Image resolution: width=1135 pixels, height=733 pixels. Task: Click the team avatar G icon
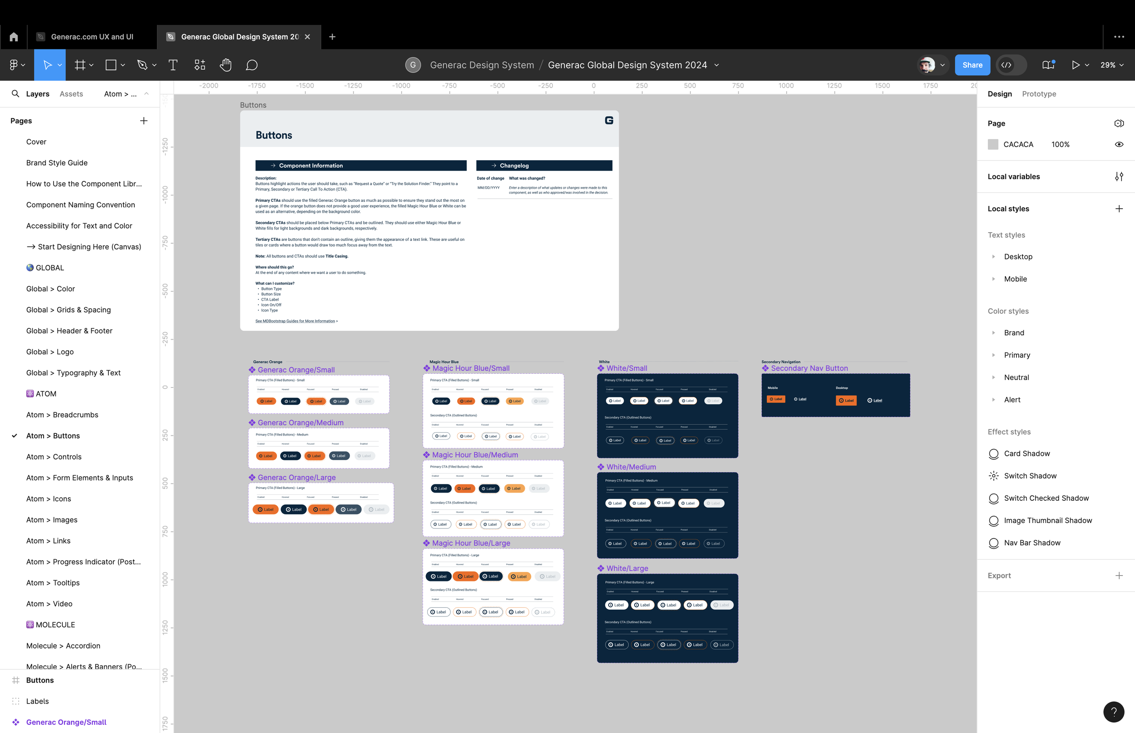click(x=413, y=65)
